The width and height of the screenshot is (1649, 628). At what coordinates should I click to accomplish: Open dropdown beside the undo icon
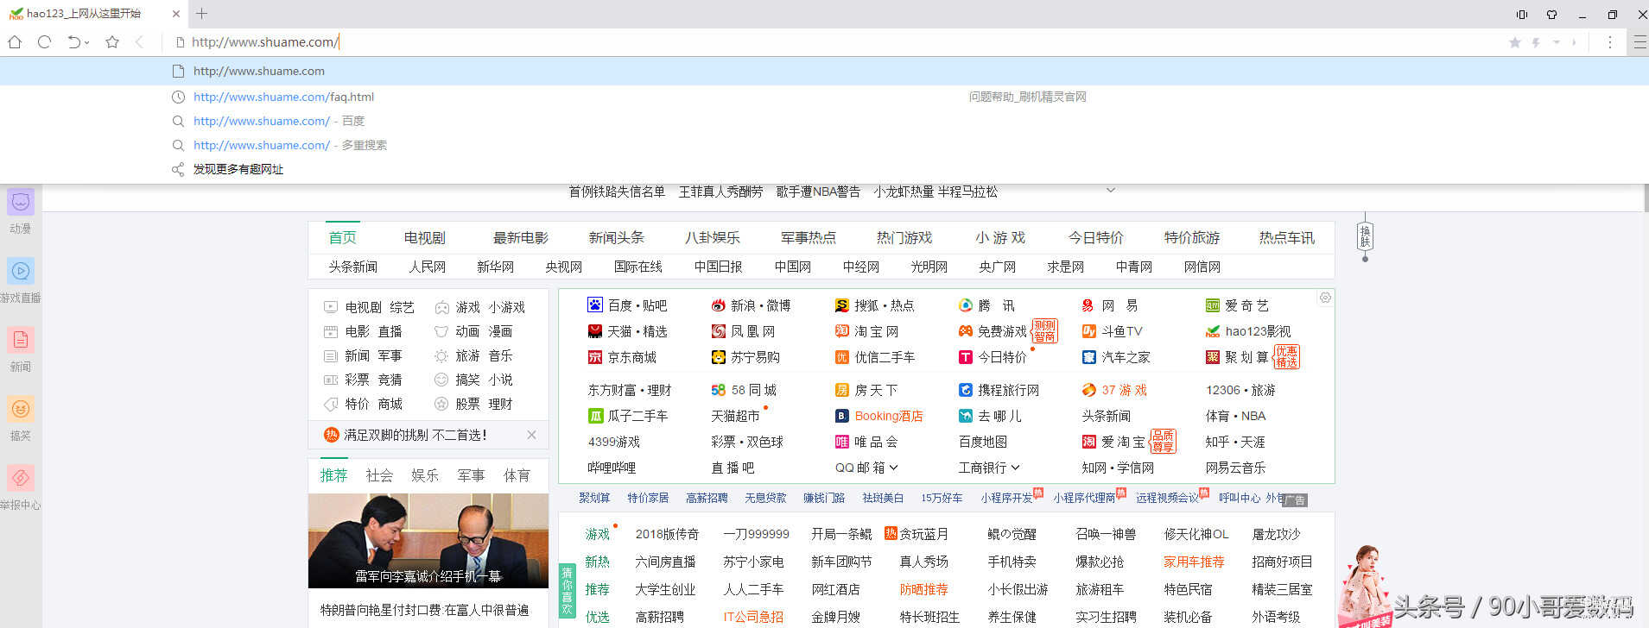[86, 42]
